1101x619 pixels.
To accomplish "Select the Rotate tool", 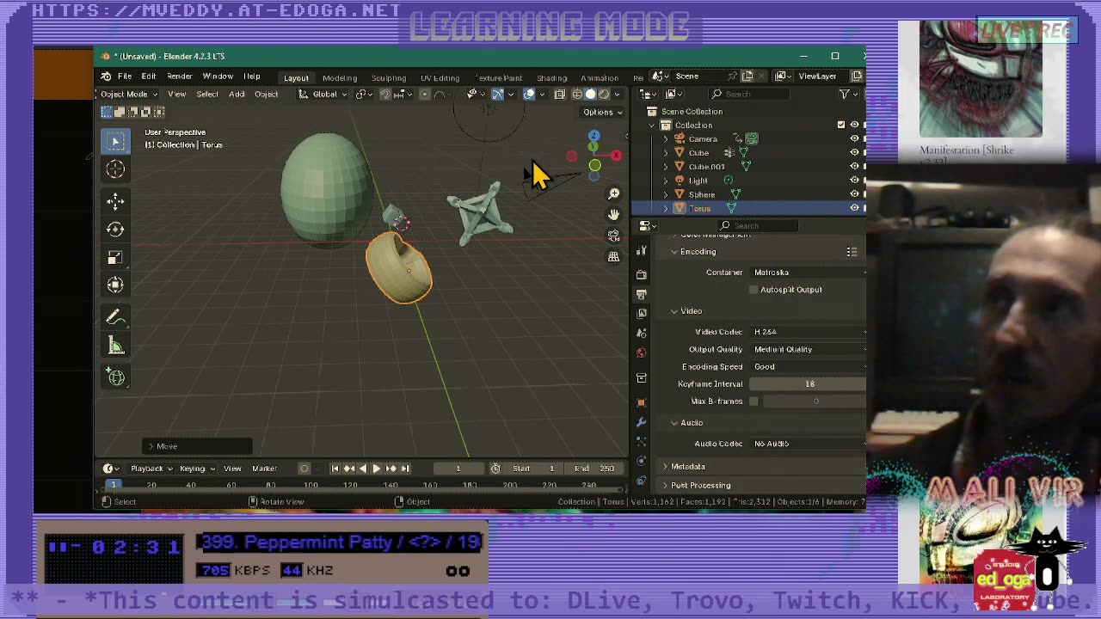I will pos(115,230).
